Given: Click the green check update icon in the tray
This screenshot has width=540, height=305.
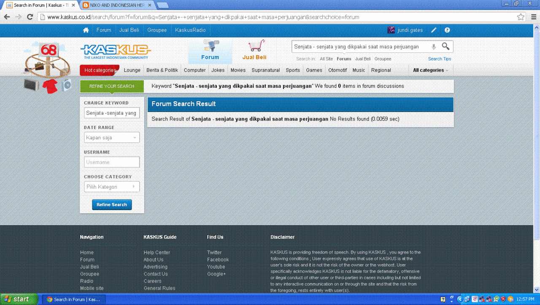Looking at the screenshot, I should tap(496, 299).
